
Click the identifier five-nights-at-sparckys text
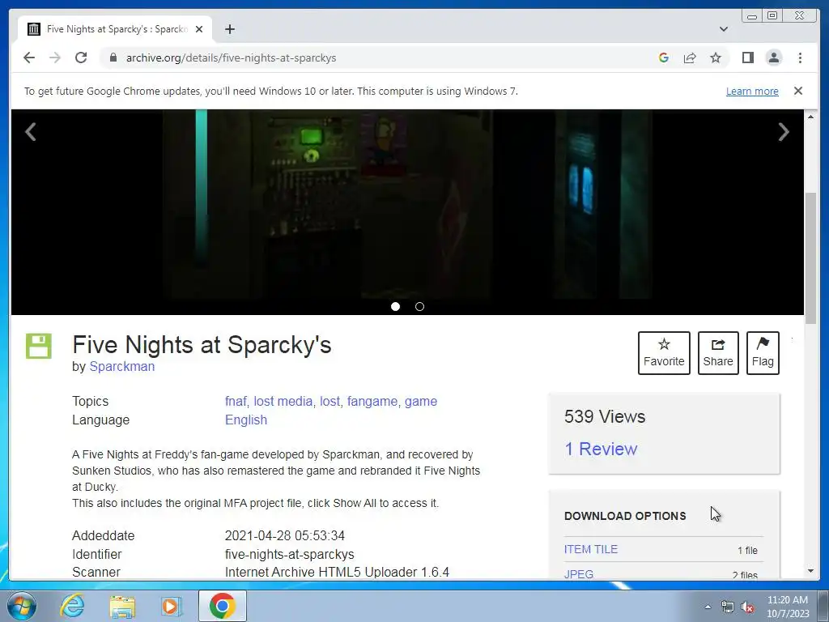289,554
